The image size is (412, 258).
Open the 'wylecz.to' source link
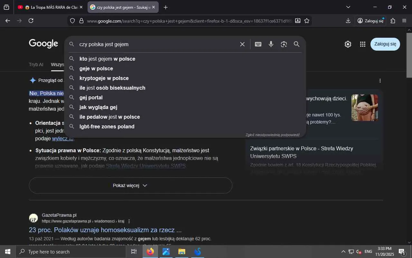[63, 139]
